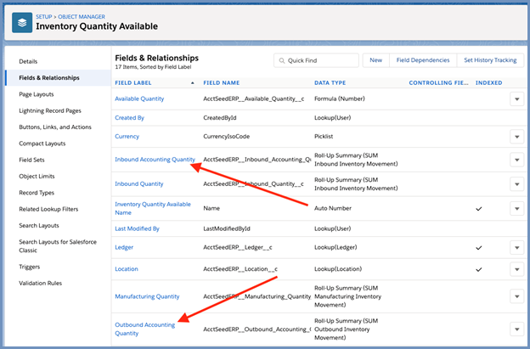The height and width of the screenshot is (349, 530).
Task: Open the Location row action dropdown
Action: coord(516,269)
